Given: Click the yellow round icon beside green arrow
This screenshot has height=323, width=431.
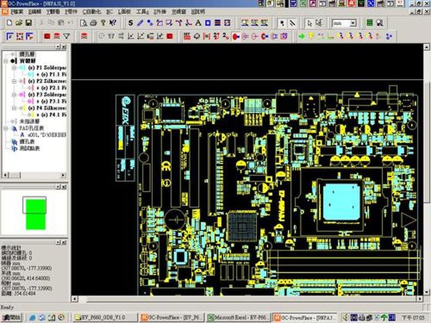Looking at the screenshot, I should (x=311, y=36).
